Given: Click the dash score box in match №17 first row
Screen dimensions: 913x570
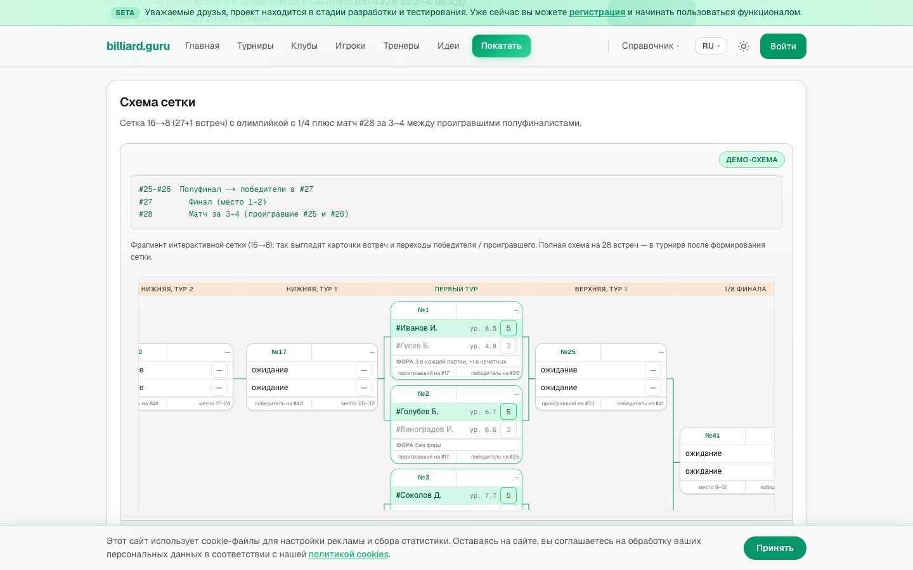Looking at the screenshot, I should (x=364, y=370).
